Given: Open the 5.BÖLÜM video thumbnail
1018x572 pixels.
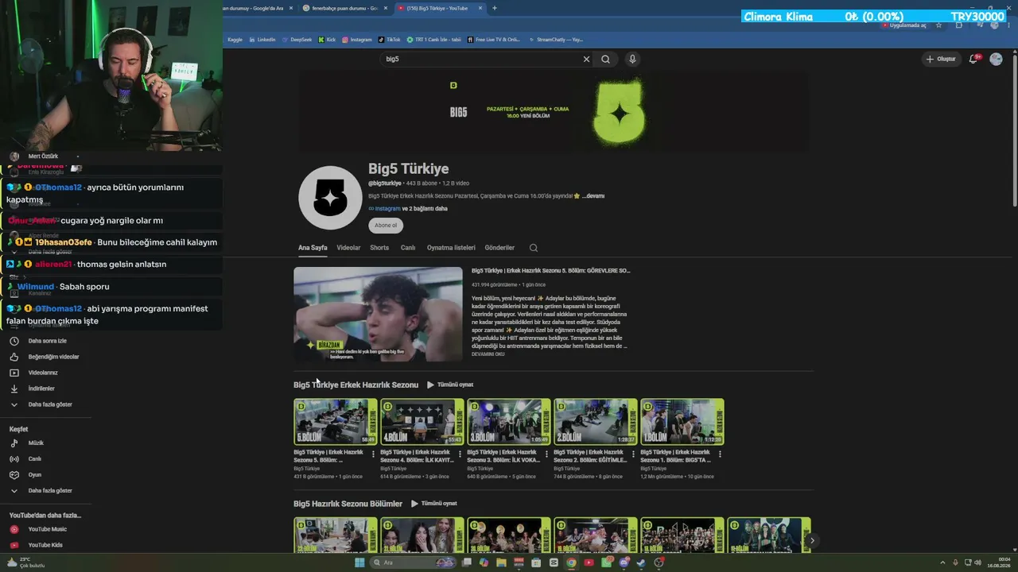Looking at the screenshot, I should 336,422.
